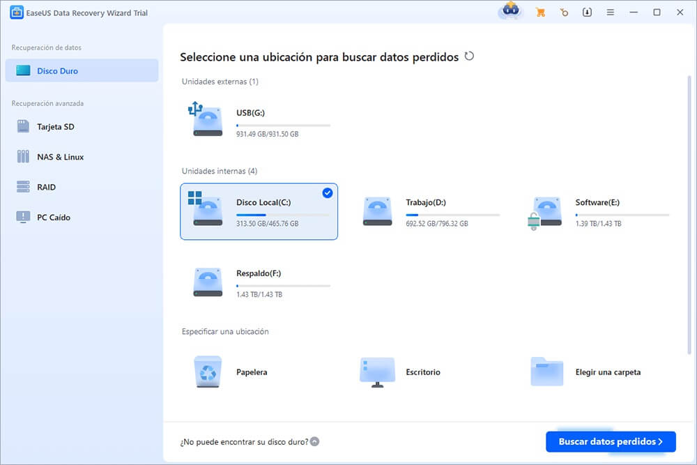Image resolution: width=697 pixels, height=465 pixels.
Task: Click the Disco Local(C:) Windows drive icon
Action: click(205, 208)
